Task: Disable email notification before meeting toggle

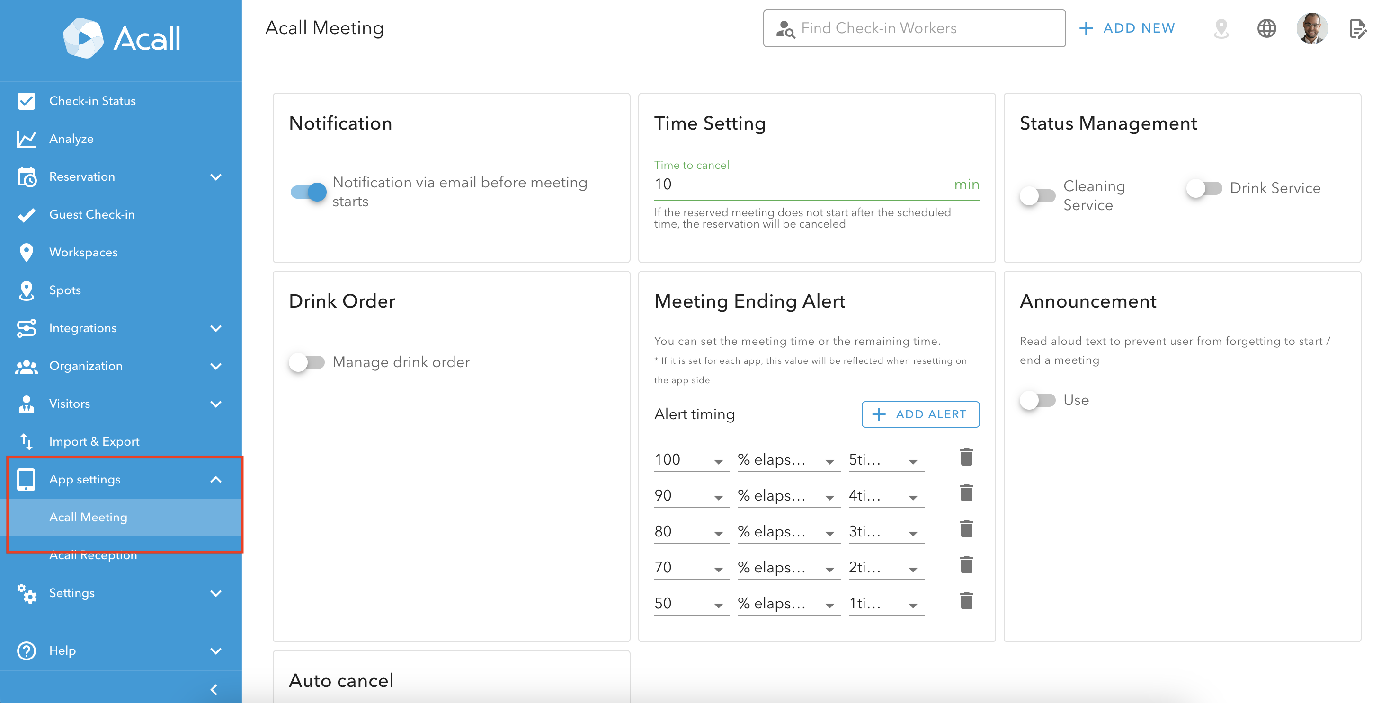Action: click(x=308, y=192)
